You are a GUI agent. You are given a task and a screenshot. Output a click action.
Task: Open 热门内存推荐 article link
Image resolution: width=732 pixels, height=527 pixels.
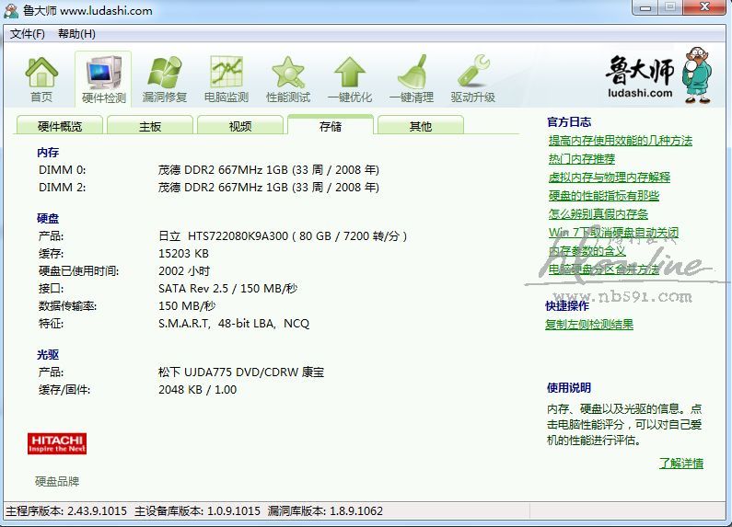point(581,159)
